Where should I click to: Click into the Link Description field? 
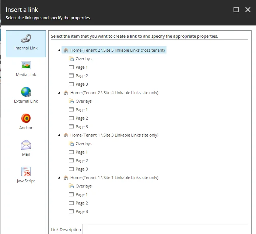coord(165,229)
